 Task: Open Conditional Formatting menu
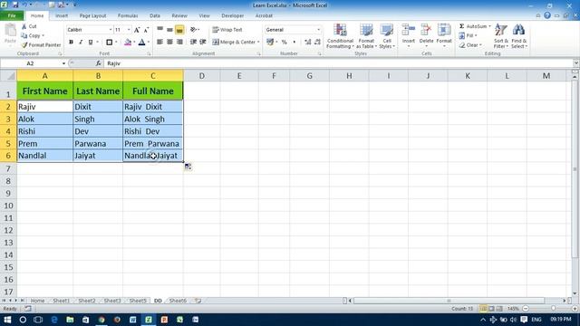pos(340,36)
